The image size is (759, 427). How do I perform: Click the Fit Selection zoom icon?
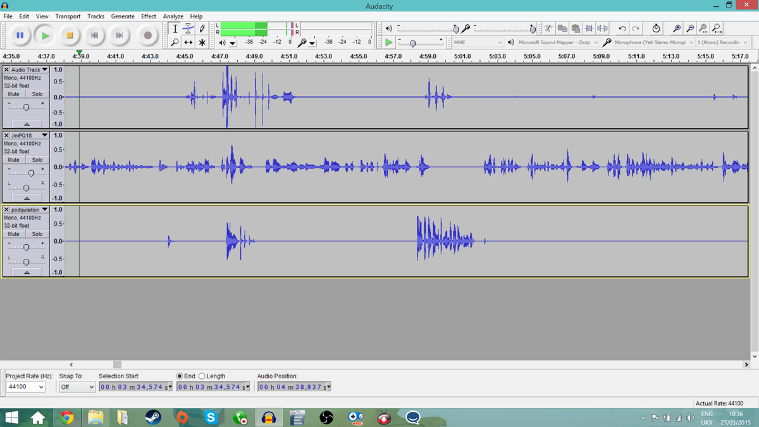tap(703, 28)
